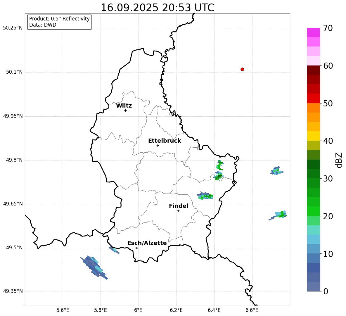Click the 'Product: 0.5° Reflectivity' text
This screenshot has width=346, height=316.
(x=59, y=19)
